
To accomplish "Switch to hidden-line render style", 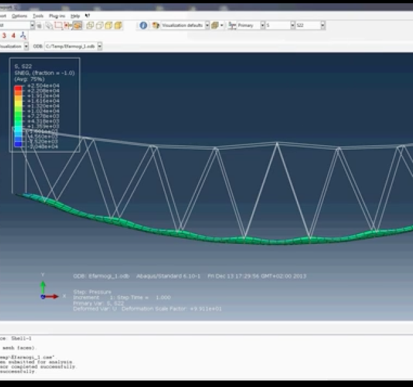I will pyautogui.click(x=99, y=25).
